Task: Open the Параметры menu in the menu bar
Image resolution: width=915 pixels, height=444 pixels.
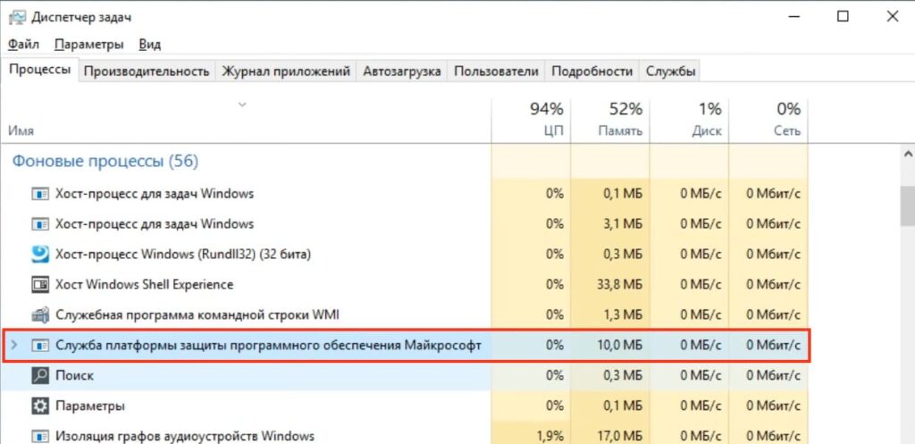Action: pyautogui.click(x=89, y=45)
